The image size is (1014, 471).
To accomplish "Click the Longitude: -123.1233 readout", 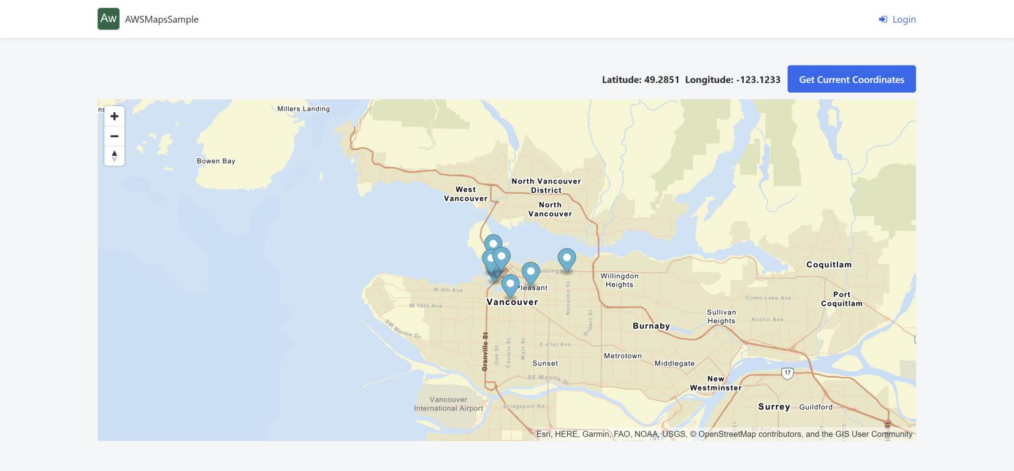I will click(733, 80).
